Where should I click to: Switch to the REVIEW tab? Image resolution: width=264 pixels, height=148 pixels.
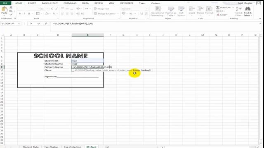[99, 3]
